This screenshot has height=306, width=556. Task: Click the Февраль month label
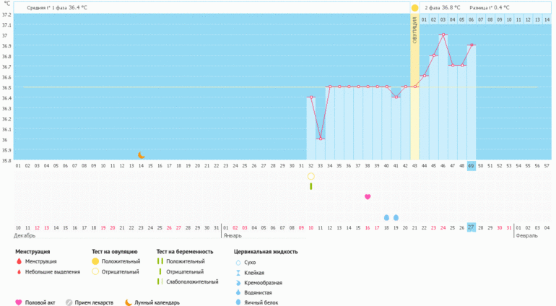tap(525, 235)
